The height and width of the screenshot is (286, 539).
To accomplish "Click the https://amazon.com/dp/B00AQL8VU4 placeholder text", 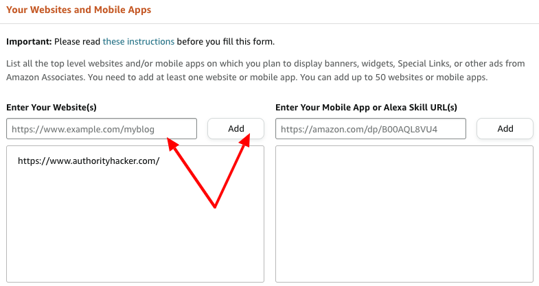I will point(358,128).
